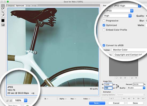
Task: Select the Eyedropper tool
Action: (3, 16)
